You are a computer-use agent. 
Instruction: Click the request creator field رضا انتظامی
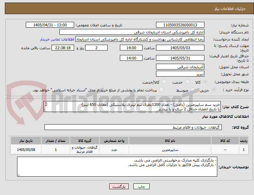coord(140,39)
